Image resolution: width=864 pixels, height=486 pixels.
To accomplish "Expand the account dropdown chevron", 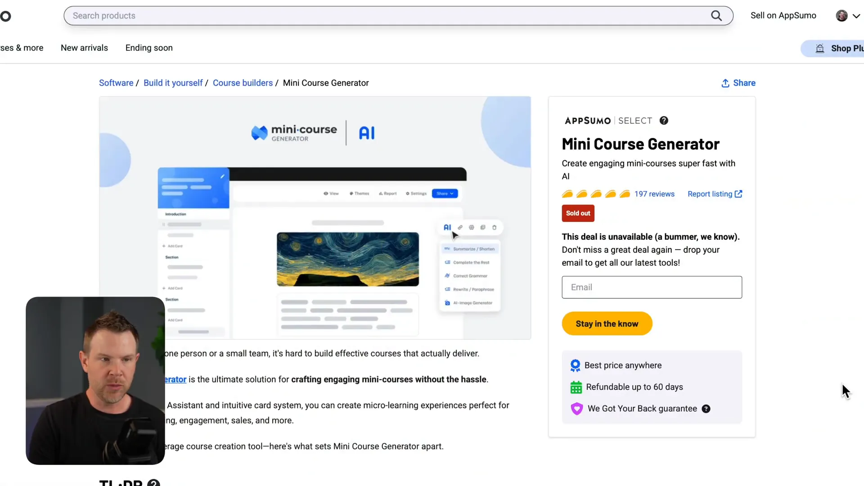I will coord(856,16).
